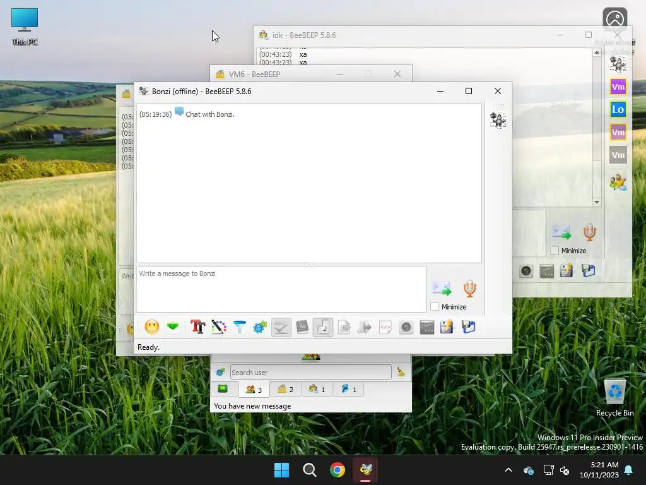Screen dimensions: 646x485
Task: Clear user search with the broom icon
Action: point(401,371)
